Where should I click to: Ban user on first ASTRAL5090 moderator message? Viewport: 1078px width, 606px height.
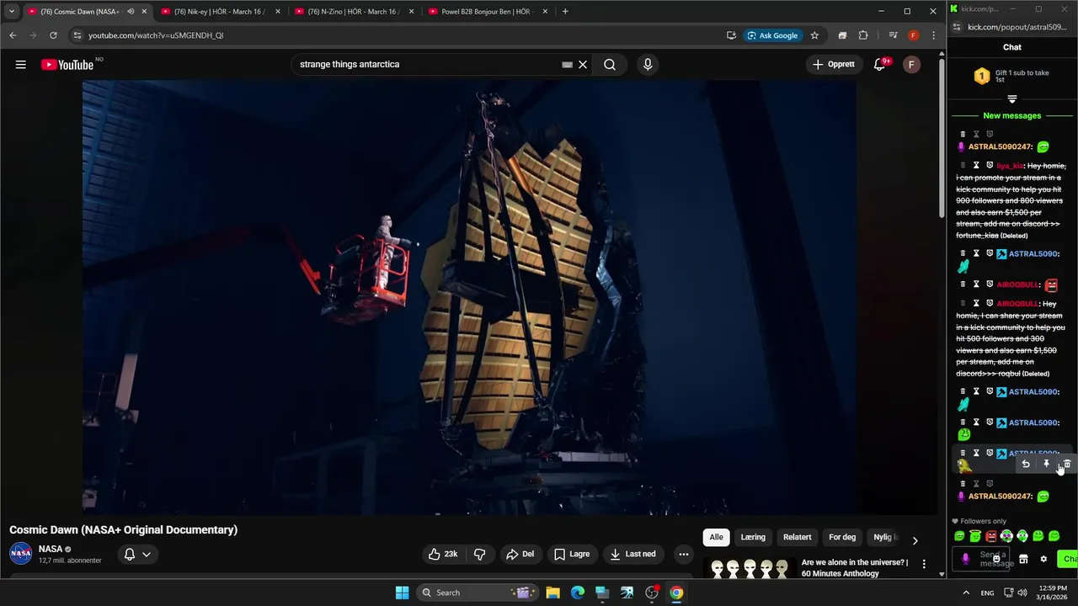click(990, 253)
